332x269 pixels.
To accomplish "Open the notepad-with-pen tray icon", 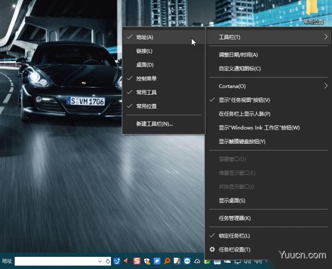I will coord(177,261).
